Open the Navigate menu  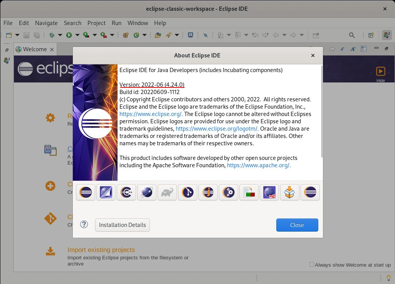(46, 23)
